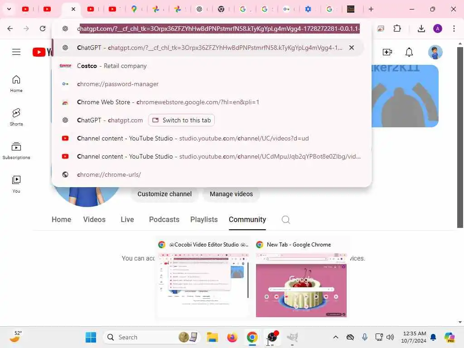Viewport: 464px width, 348px height.
Task: Open File Explorer from taskbar
Action: [x=212, y=337]
